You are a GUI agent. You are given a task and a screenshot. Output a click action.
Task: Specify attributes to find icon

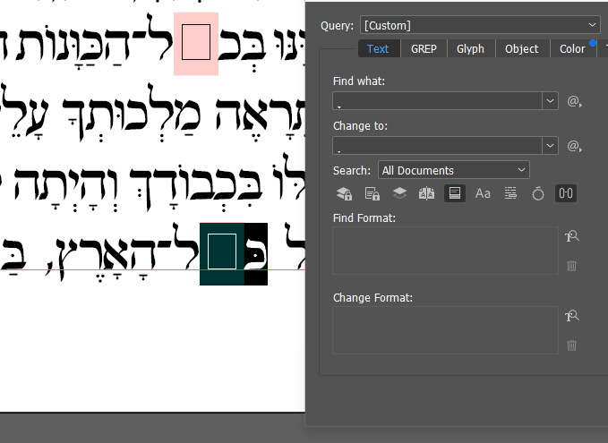click(x=571, y=236)
